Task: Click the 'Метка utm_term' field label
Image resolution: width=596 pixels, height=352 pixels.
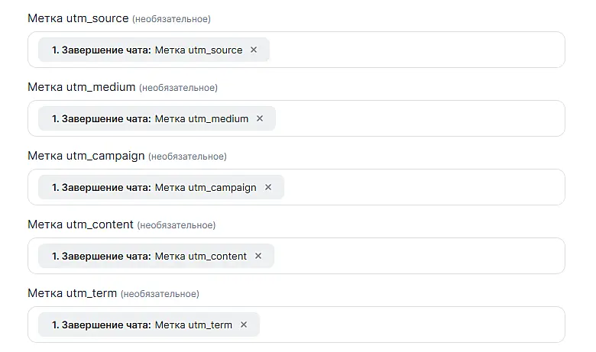Action: 72,293
